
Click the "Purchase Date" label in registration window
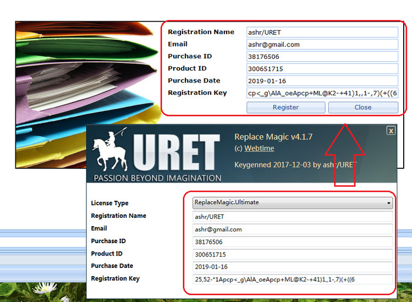(x=194, y=81)
